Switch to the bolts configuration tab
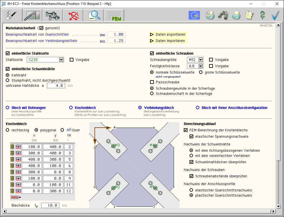 pos(52,15)
